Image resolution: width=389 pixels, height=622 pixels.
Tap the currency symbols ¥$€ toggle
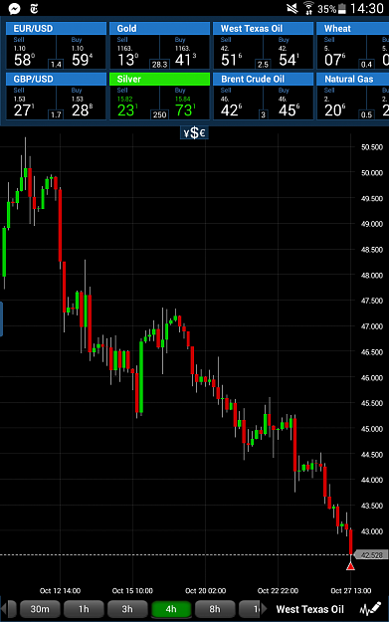tap(194, 133)
